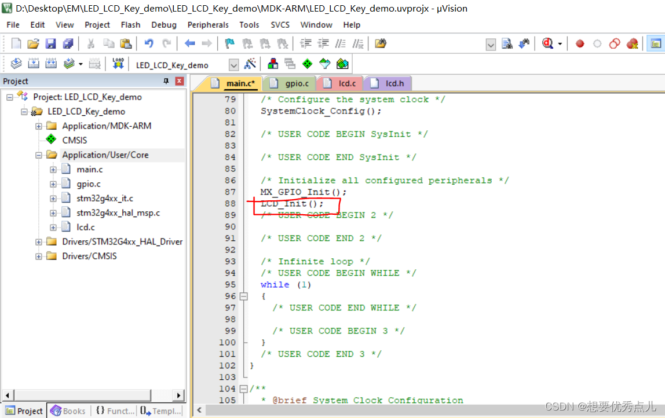Toggle the Project Window visibility
The height and width of the screenshot is (418, 665).
(656, 43)
